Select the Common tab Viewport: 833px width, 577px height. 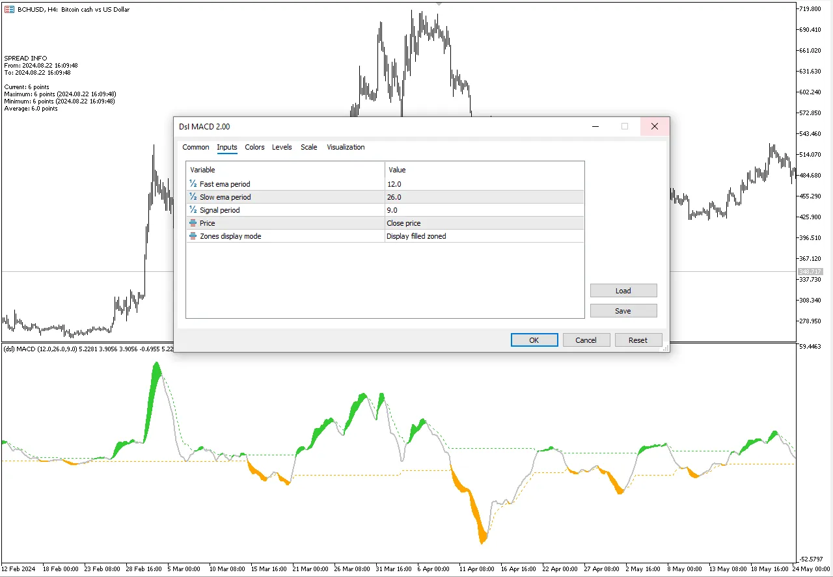coord(196,147)
